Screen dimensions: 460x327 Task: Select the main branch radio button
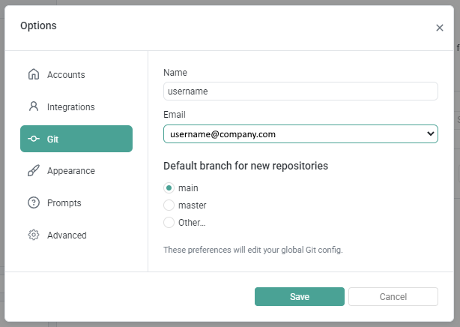tap(169, 187)
